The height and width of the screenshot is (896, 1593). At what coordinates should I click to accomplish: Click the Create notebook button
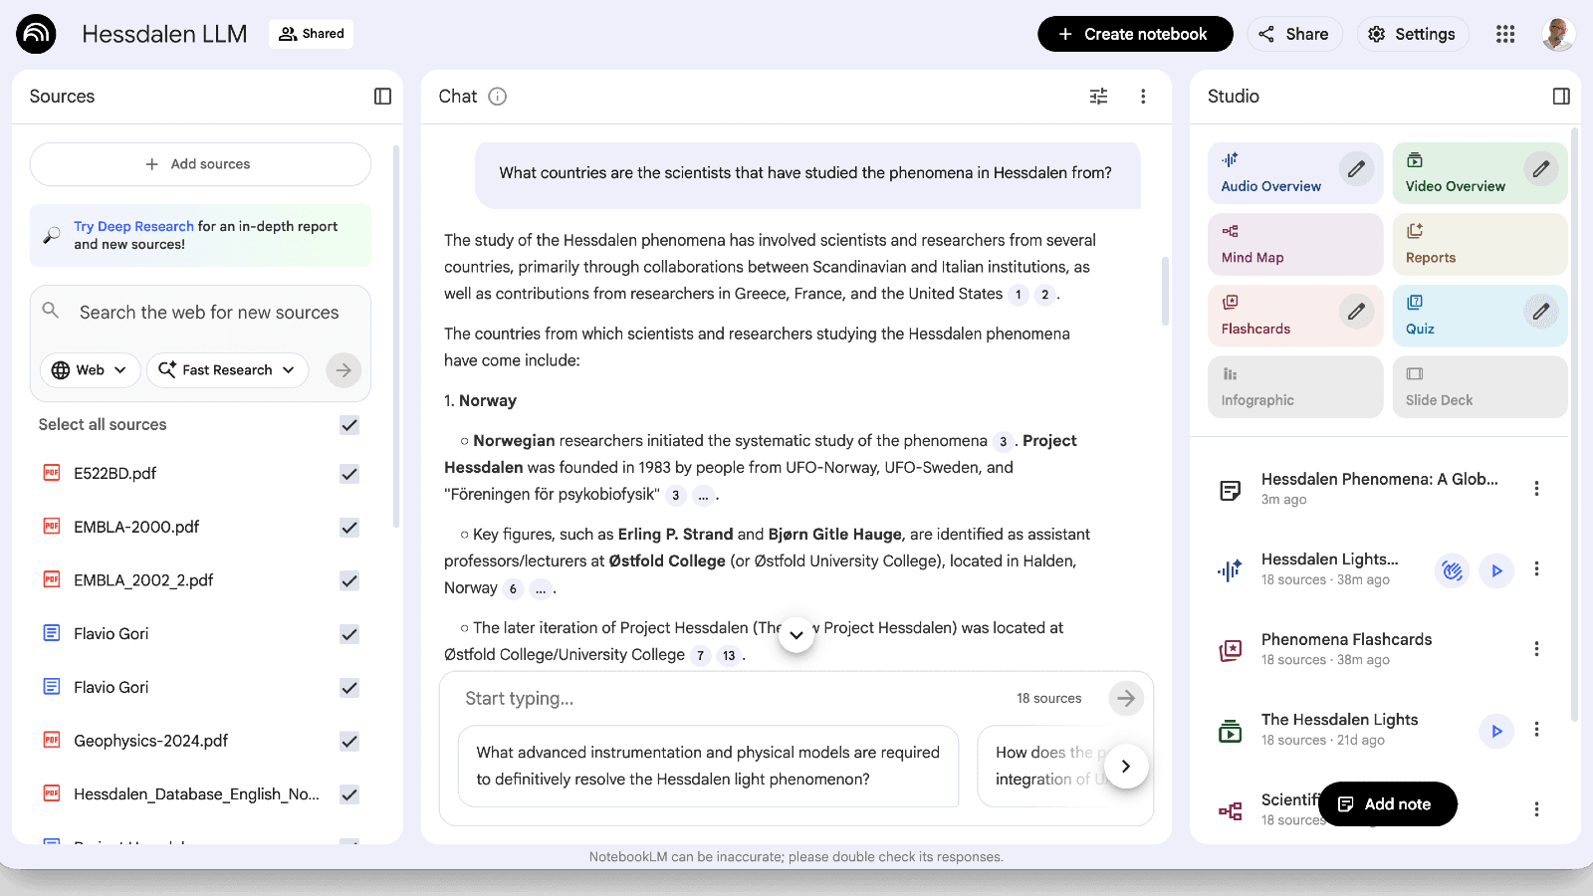[1134, 34]
